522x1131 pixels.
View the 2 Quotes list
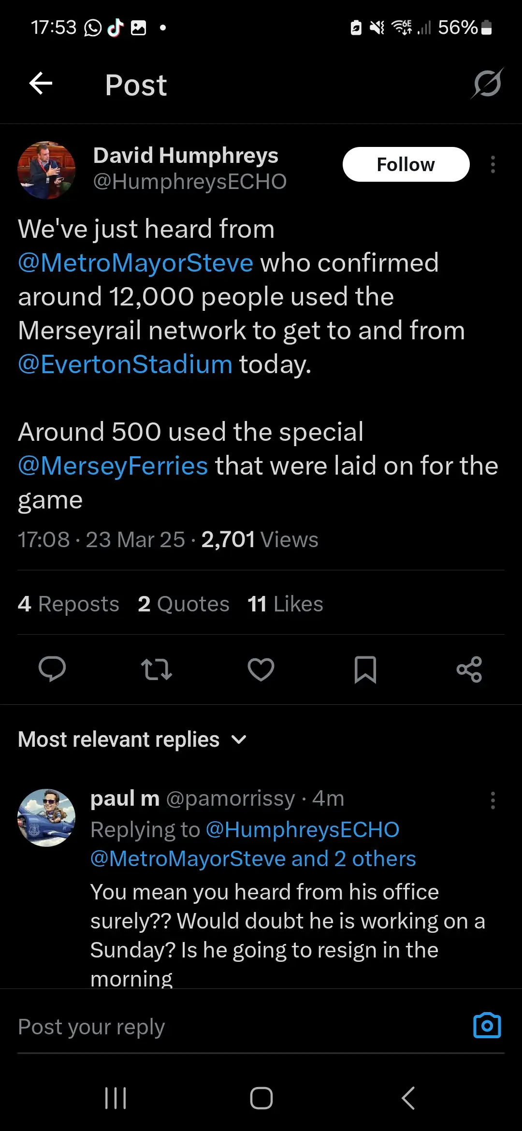(184, 604)
